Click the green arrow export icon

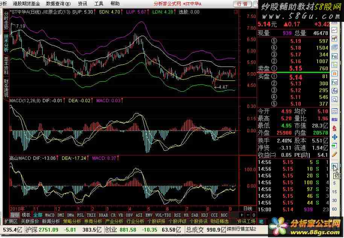pos(334,146)
